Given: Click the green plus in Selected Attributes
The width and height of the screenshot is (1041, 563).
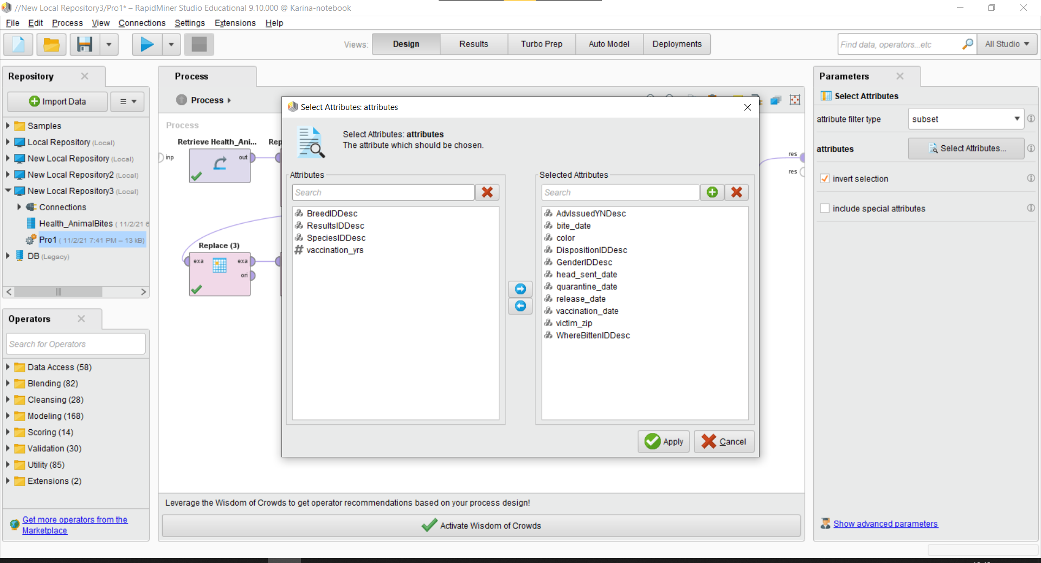Looking at the screenshot, I should [x=712, y=192].
